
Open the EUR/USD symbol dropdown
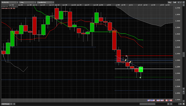[x=10, y=2]
